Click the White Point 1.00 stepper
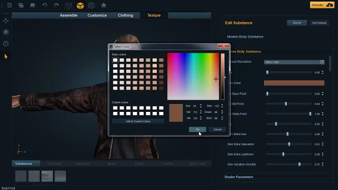This screenshot has width=338, height=190. pos(323,114)
